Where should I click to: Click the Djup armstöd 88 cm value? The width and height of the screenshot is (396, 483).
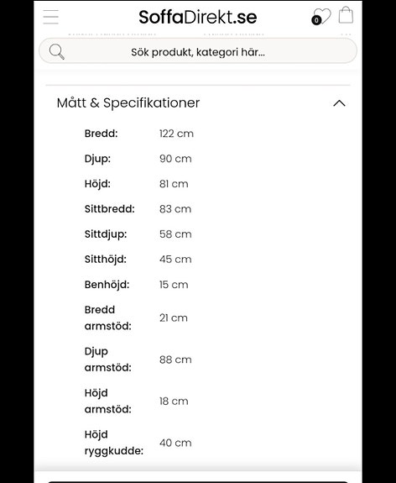pyautogui.click(x=175, y=360)
